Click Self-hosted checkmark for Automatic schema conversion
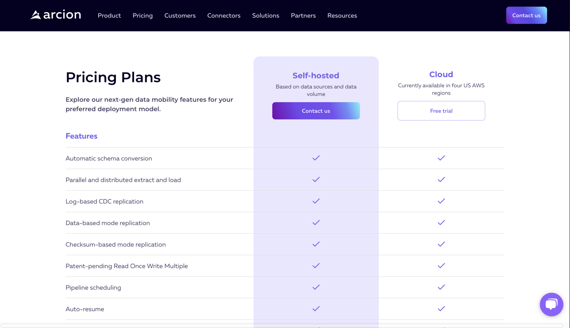Screen dimensions: 570x328 pyautogui.click(x=316, y=158)
